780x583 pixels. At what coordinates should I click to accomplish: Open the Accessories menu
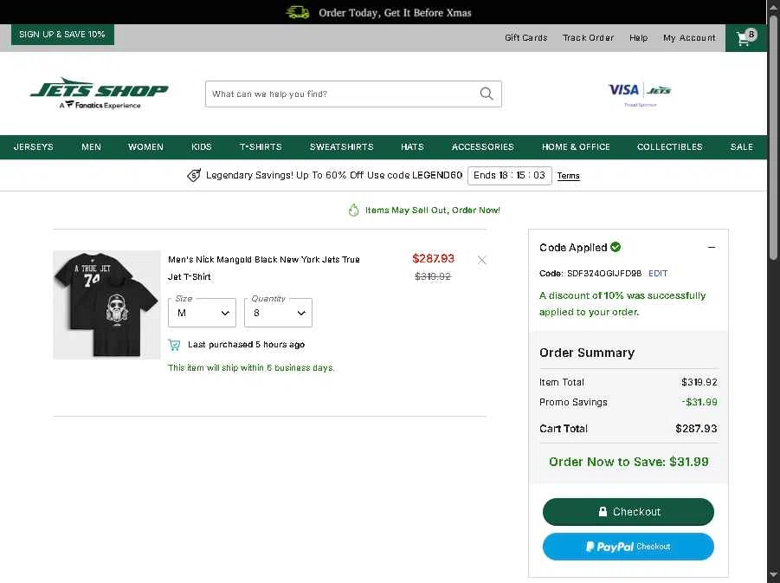tap(482, 147)
